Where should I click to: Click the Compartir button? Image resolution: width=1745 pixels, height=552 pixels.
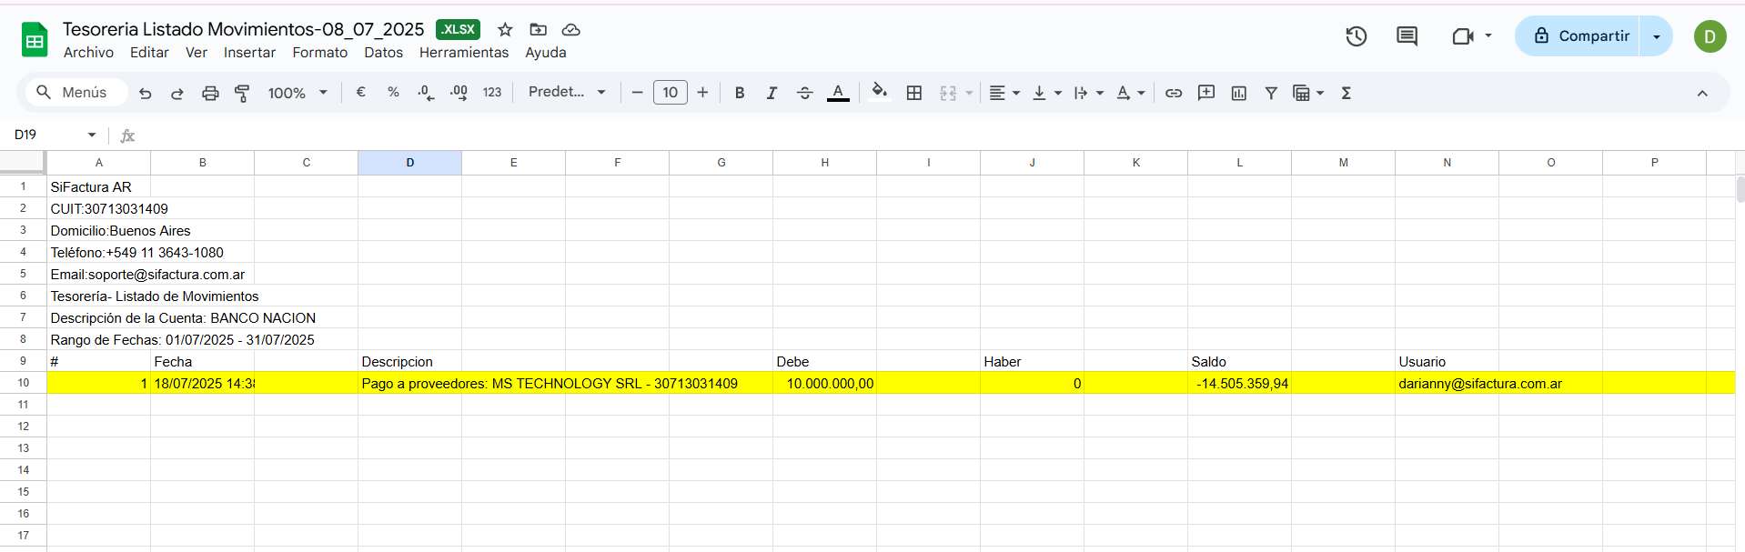(x=1577, y=36)
